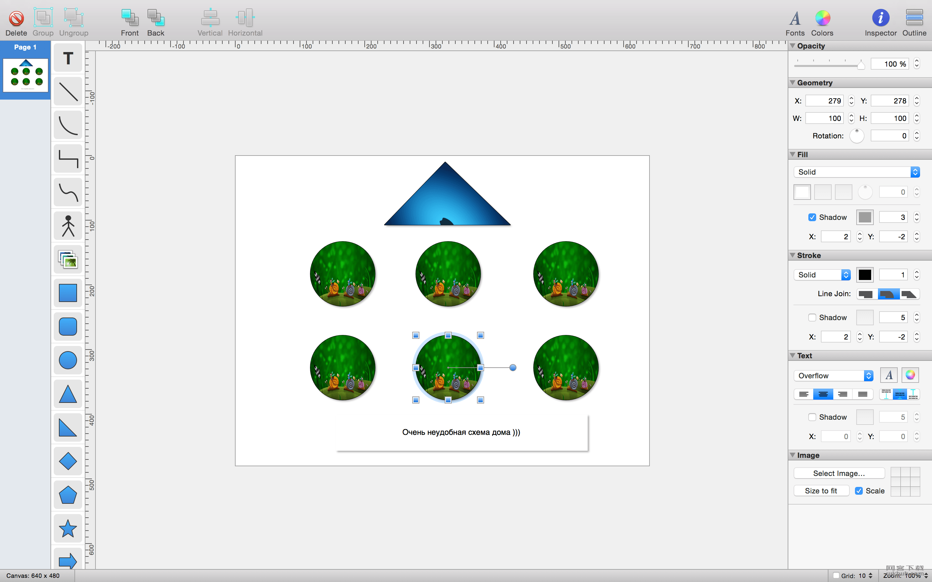
Task: Align text left
Action: [x=804, y=394]
